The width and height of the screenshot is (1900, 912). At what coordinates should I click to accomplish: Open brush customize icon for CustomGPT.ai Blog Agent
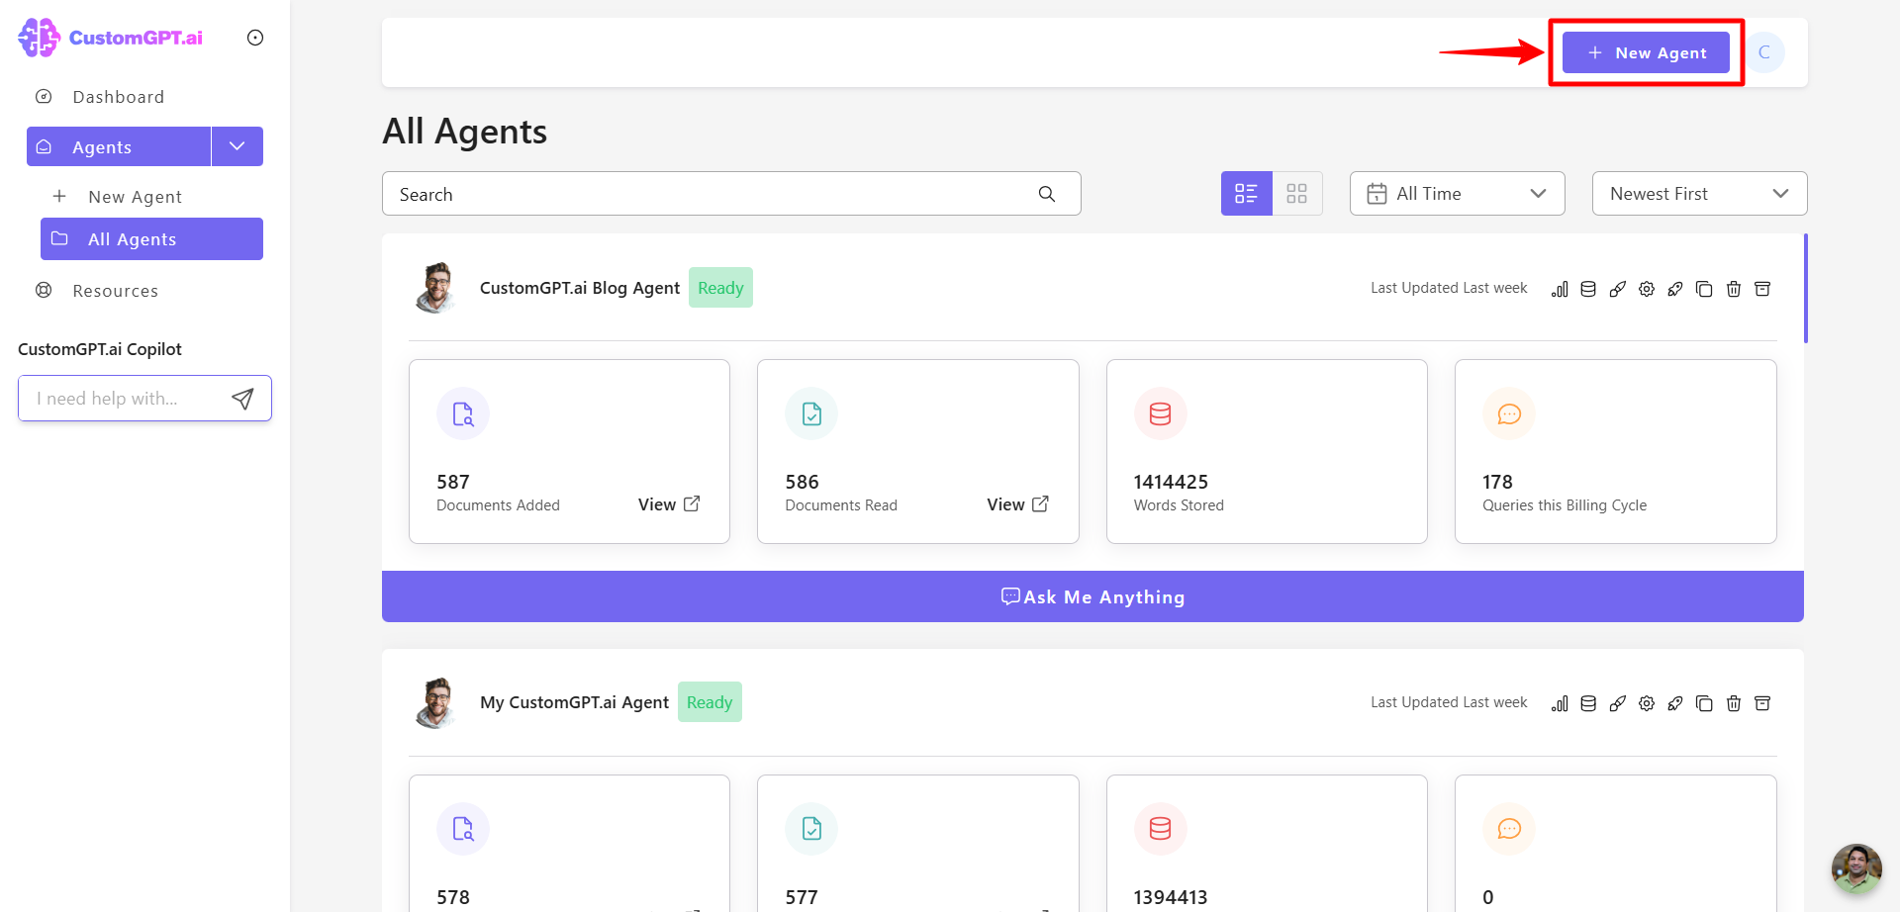[1617, 289]
